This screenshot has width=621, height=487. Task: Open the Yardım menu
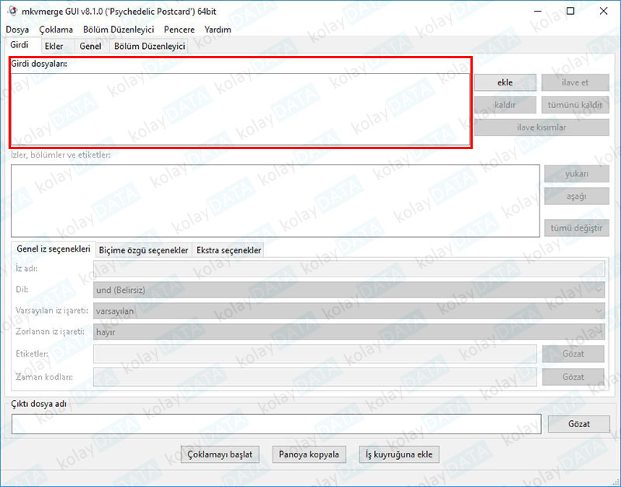[217, 30]
